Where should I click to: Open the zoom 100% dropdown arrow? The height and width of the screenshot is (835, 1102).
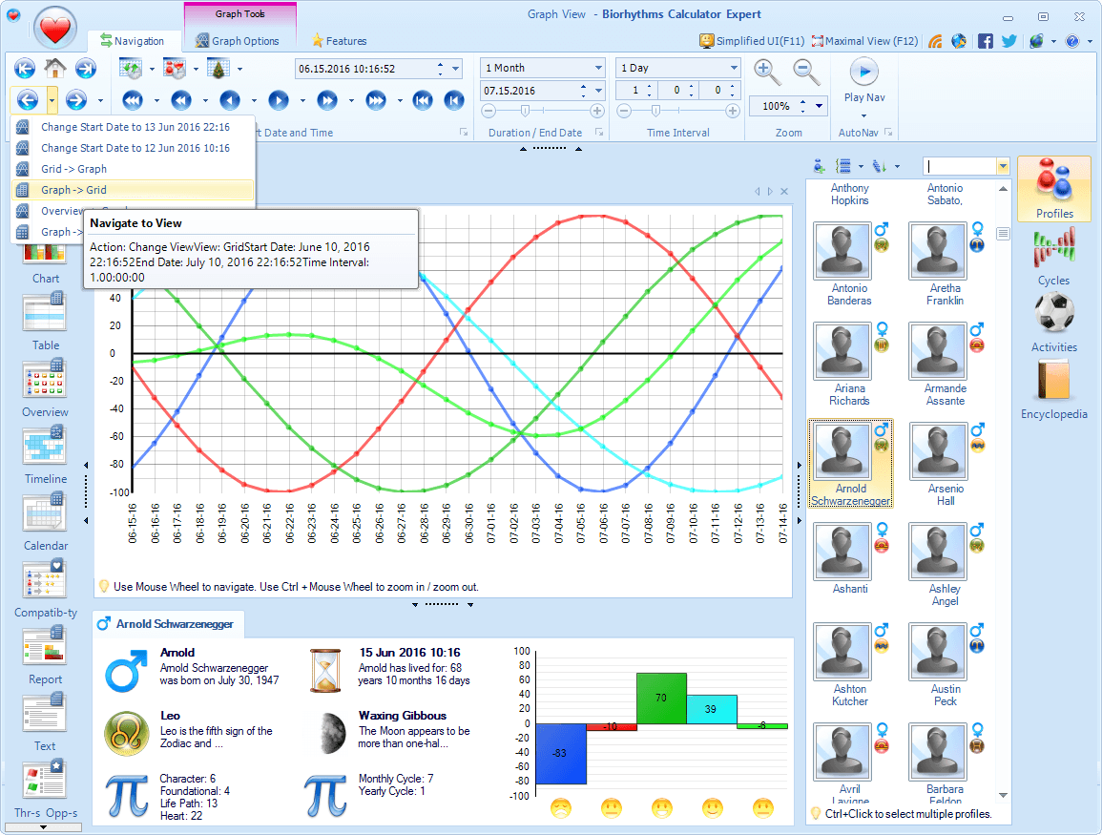coord(819,106)
